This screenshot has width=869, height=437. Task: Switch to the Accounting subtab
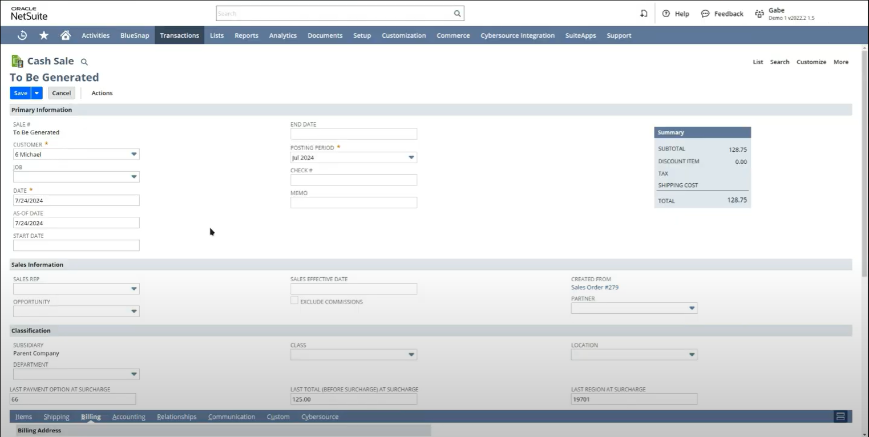(129, 417)
